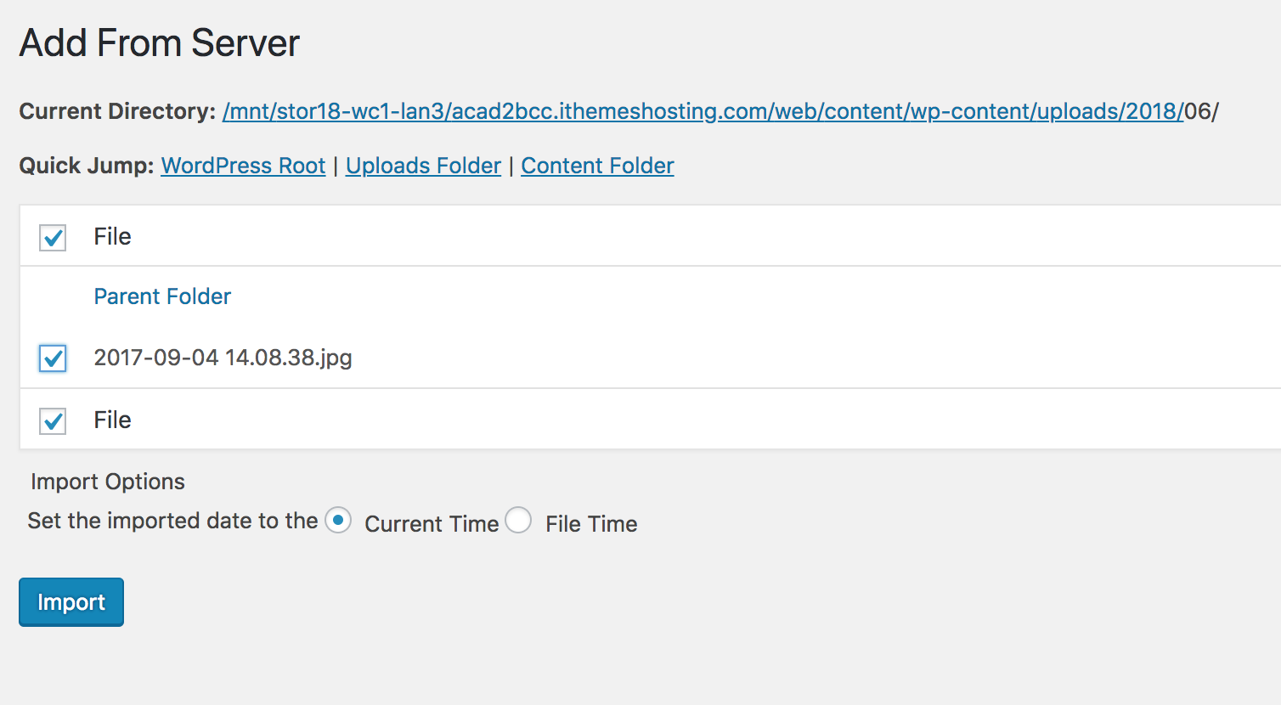Viewport: 1281px width, 705px height.
Task: Jump to the Uploads Folder
Action: 423,166
